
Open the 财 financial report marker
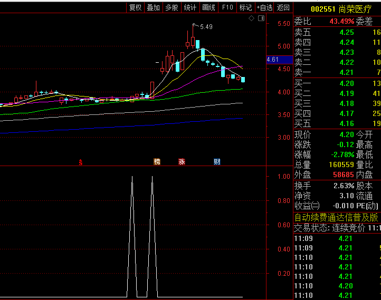pyautogui.click(x=217, y=161)
